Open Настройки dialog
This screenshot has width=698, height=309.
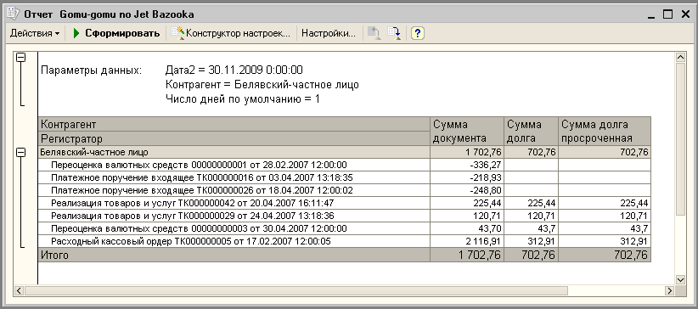coord(329,33)
